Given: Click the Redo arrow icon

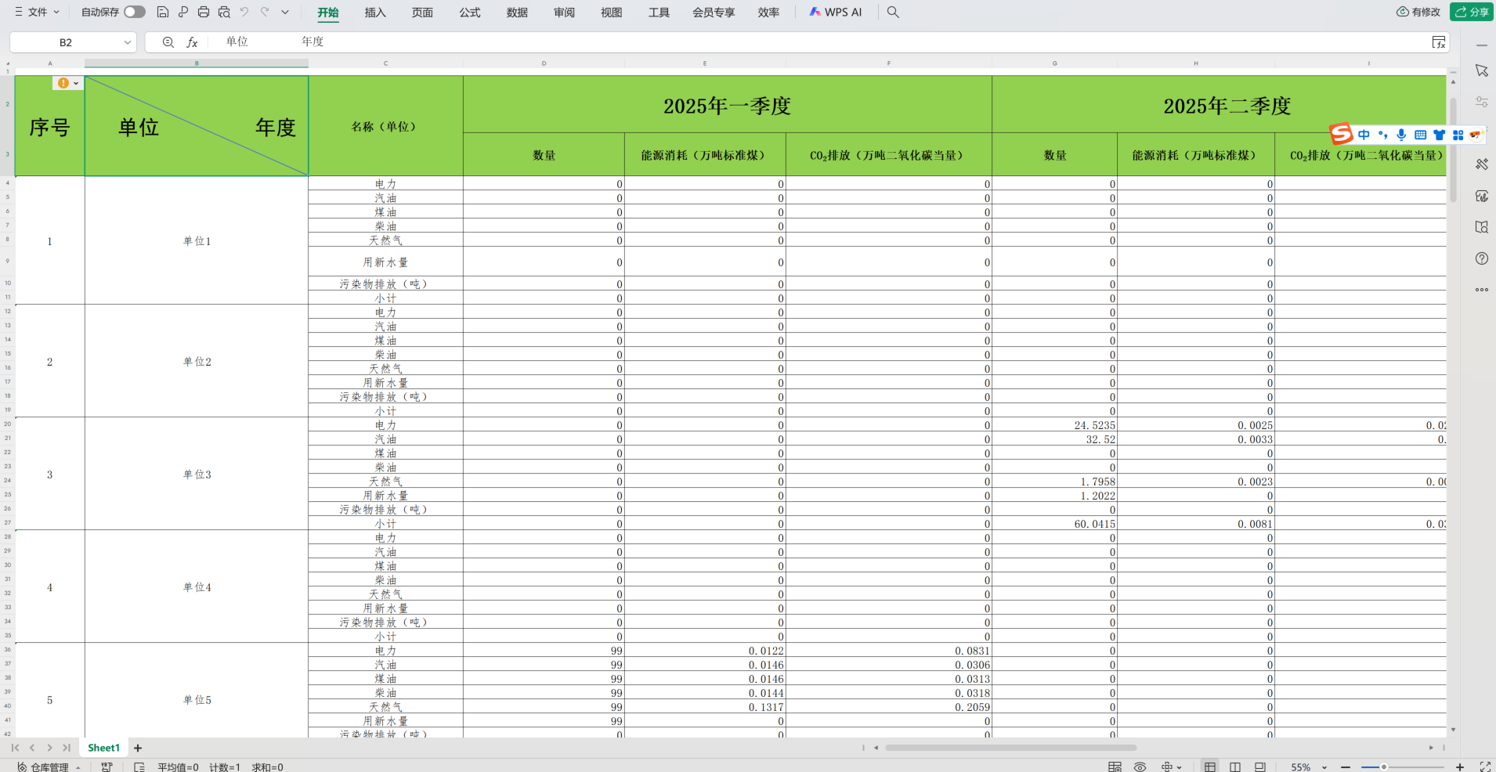Looking at the screenshot, I should point(265,12).
